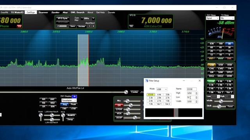Image resolution: width=250 pixels, height=140 pixels.
Task: Select the SWL band button
Action: [229, 59]
